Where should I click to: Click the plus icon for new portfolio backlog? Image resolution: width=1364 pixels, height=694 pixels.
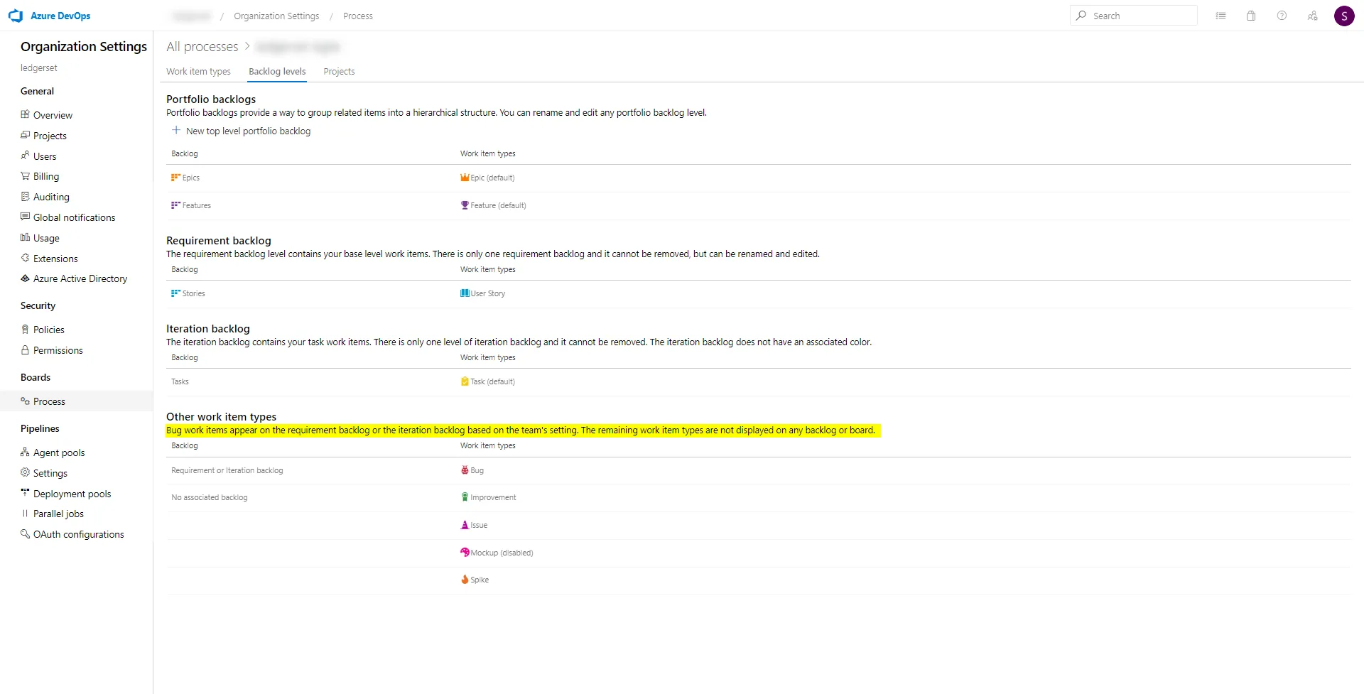click(x=176, y=130)
